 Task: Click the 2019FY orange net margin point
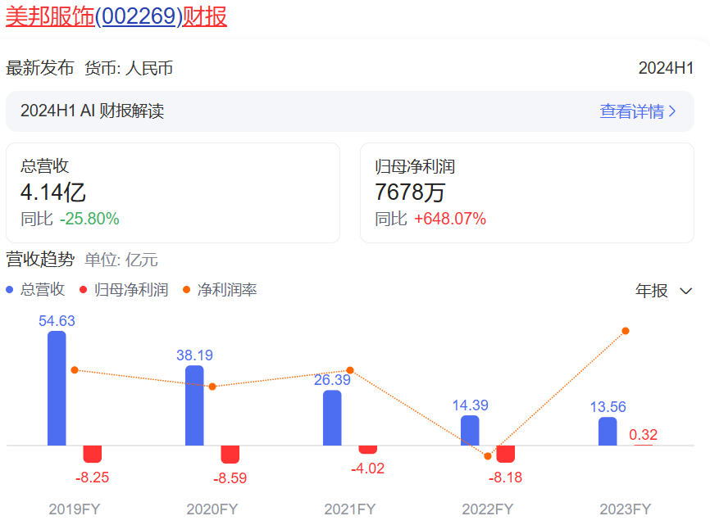pos(75,370)
